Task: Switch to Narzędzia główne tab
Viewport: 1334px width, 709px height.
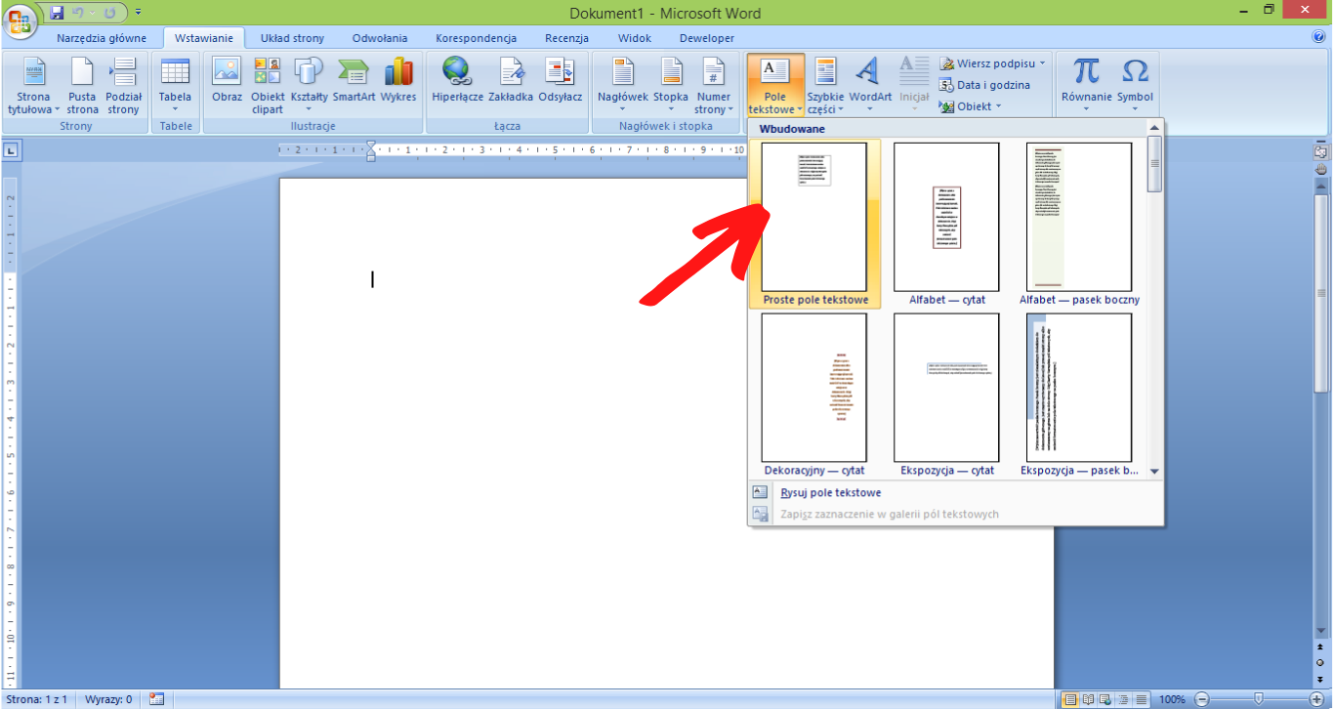Action: (x=102, y=38)
